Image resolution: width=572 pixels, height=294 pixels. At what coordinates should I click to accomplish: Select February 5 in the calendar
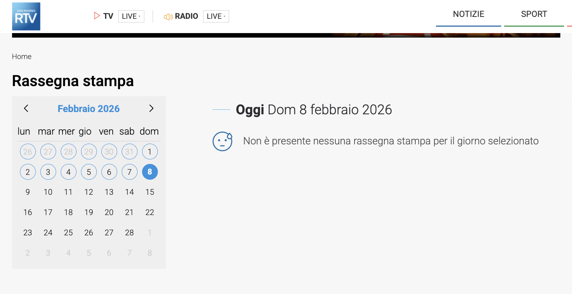point(89,172)
